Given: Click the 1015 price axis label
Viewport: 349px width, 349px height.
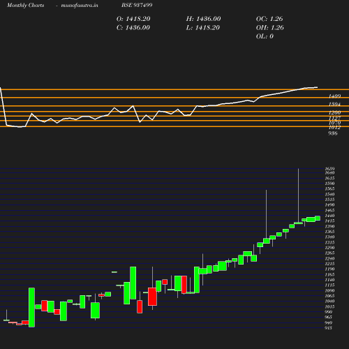Looking at the screenshot, I should (330, 306).
